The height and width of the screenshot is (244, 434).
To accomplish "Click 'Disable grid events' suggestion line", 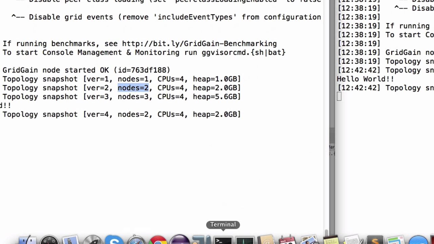I will click(166, 17).
